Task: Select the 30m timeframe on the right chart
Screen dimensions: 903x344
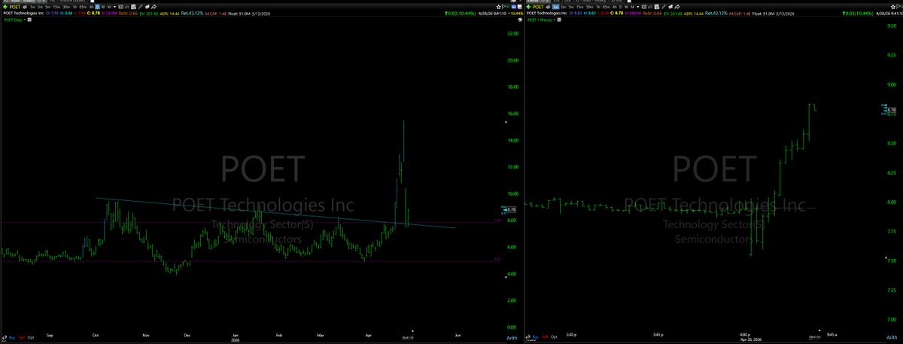Action: click(x=589, y=7)
